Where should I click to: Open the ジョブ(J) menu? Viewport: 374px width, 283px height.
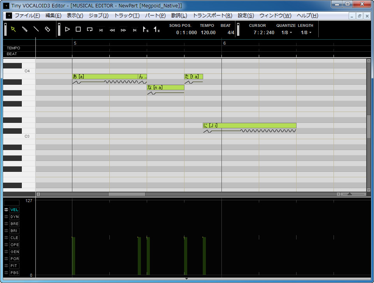click(x=98, y=16)
